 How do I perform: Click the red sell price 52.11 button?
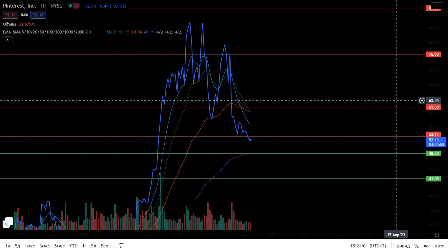point(10,15)
